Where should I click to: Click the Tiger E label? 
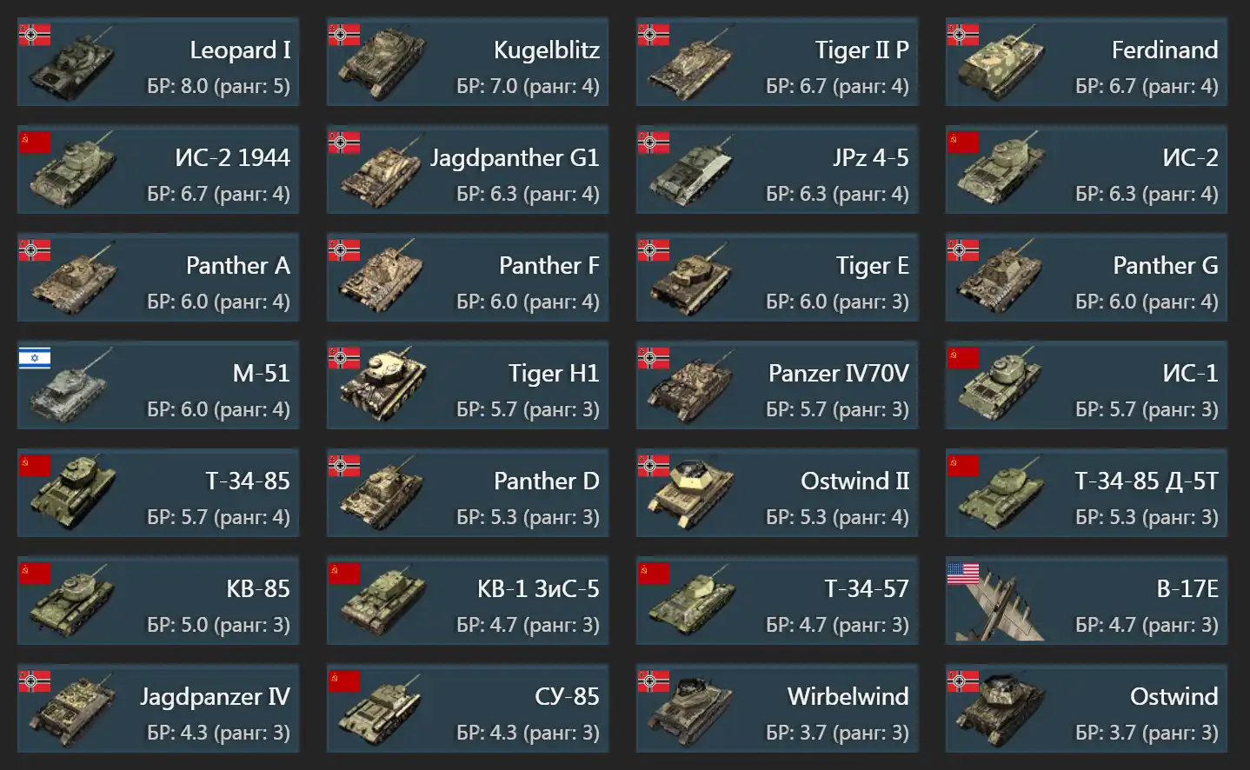(x=872, y=266)
